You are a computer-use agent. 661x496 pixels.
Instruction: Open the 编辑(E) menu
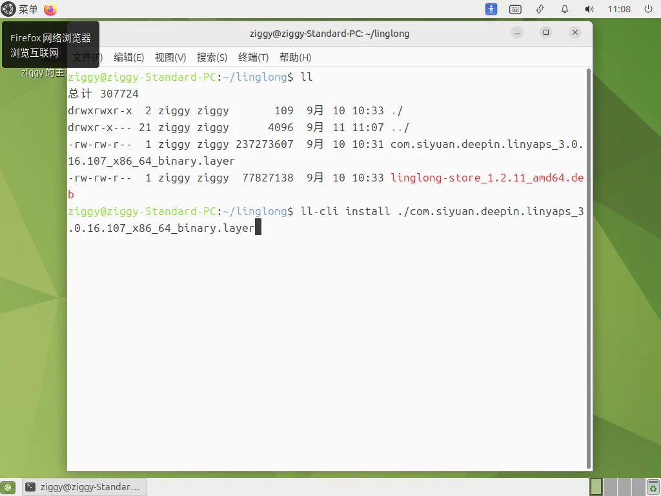click(x=128, y=57)
